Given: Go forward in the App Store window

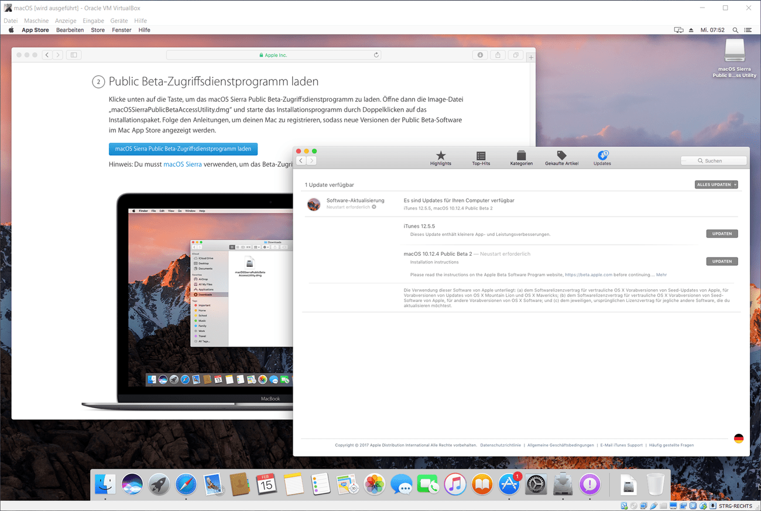Looking at the screenshot, I should tap(311, 160).
